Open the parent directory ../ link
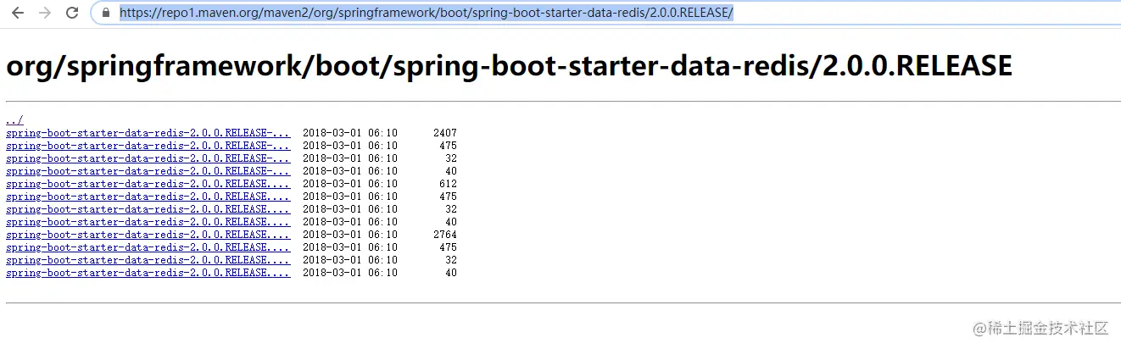 click(x=14, y=120)
